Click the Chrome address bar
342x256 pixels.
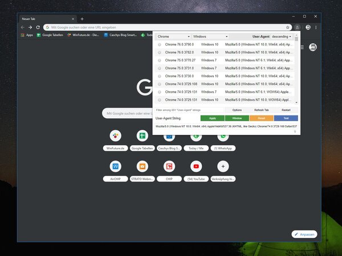[168, 27]
